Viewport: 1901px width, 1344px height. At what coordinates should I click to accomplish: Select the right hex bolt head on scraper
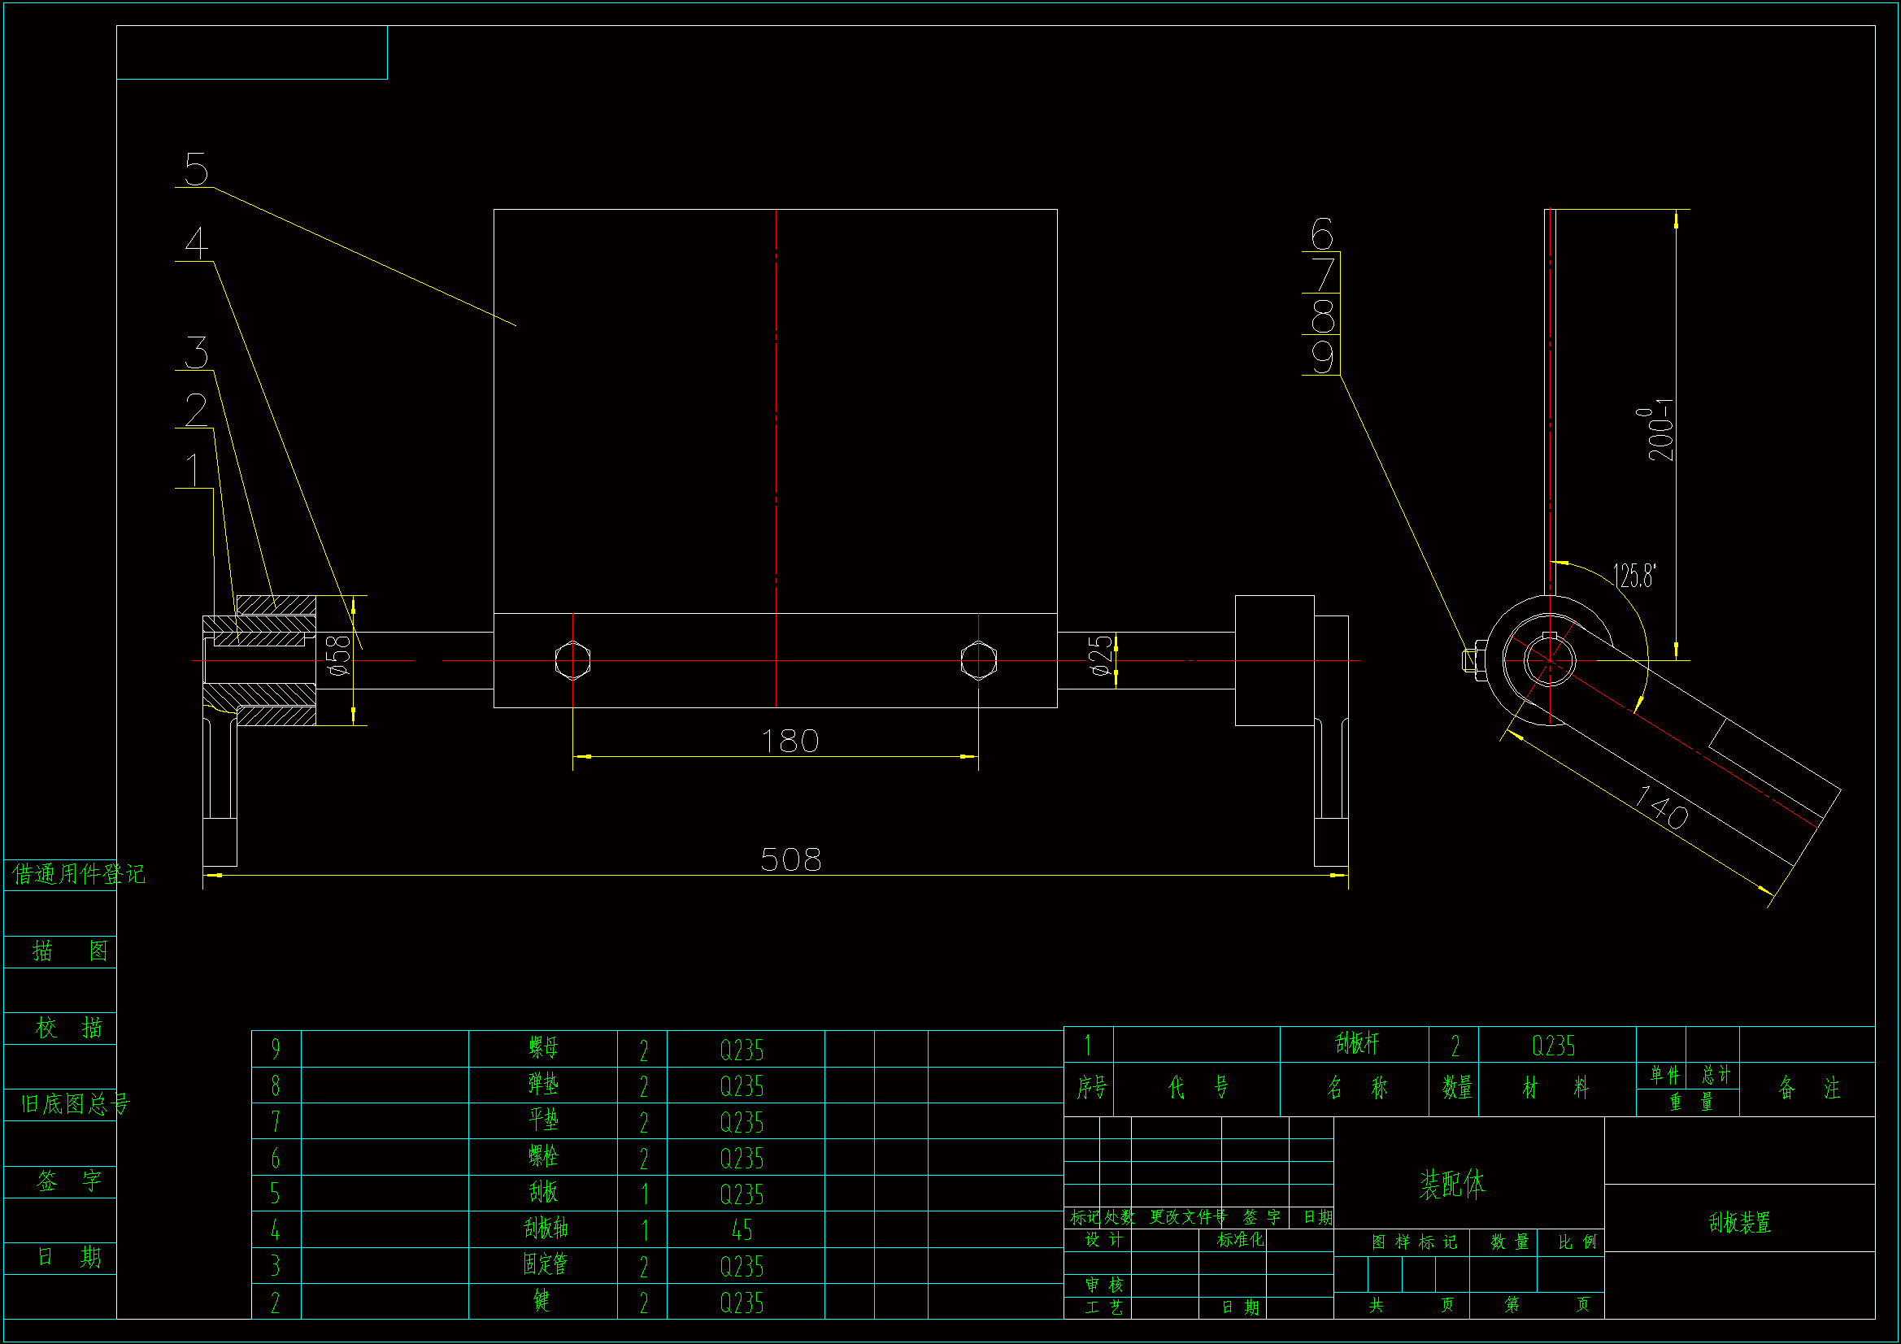pyautogui.click(x=979, y=661)
